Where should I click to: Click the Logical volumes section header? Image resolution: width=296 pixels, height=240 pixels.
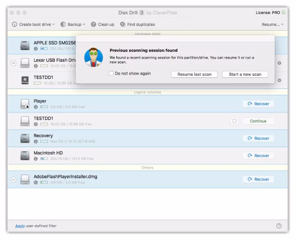pyautogui.click(x=148, y=92)
